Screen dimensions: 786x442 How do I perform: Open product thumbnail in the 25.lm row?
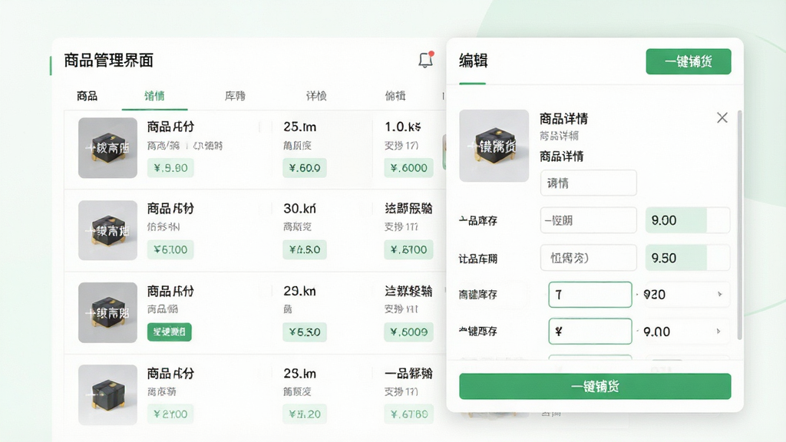point(107,148)
